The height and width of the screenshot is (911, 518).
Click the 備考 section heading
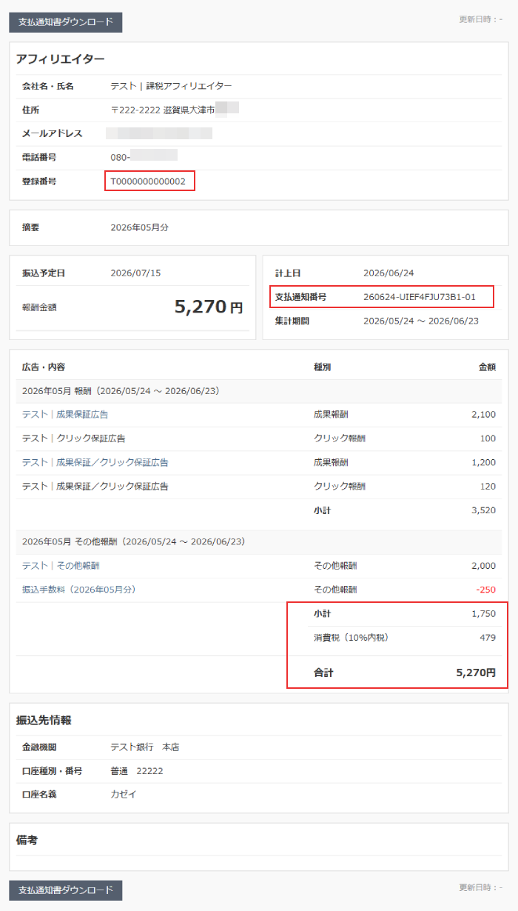click(x=27, y=840)
